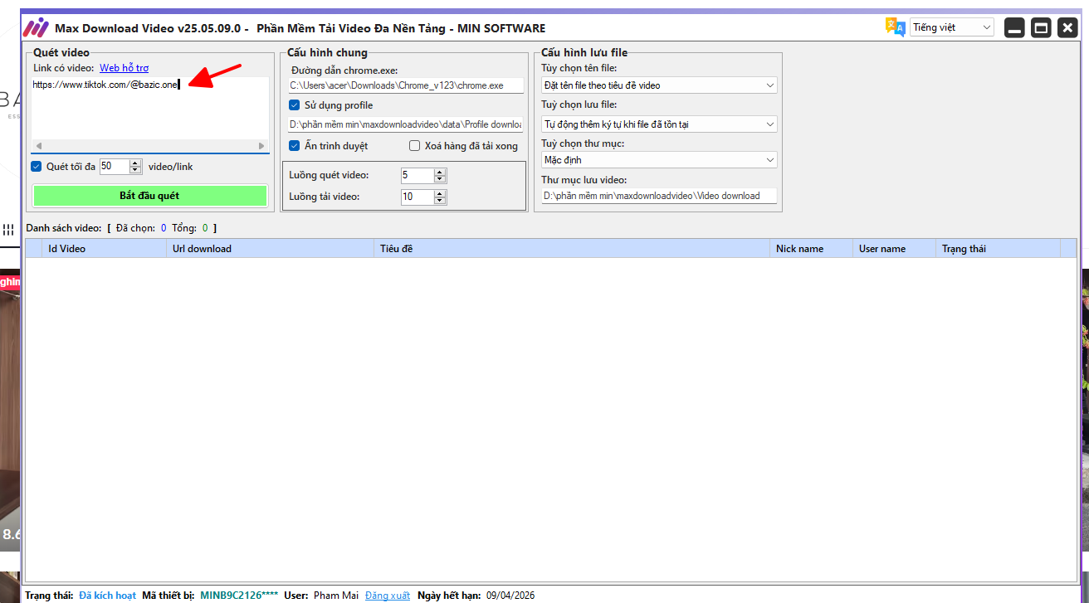Disable the Sử dụng profile checkbox
This screenshot has height=603, width=1089.
coord(295,105)
